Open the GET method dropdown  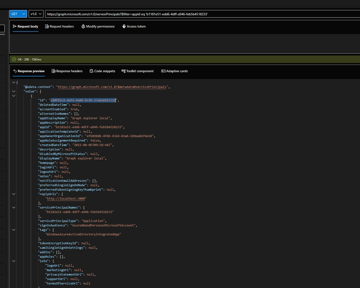(18, 14)
